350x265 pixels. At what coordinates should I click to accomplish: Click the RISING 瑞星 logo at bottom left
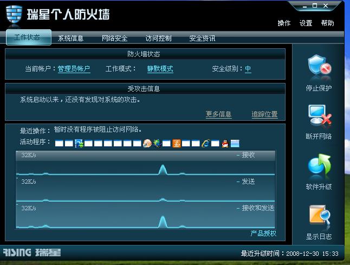(x=32, y=253)
